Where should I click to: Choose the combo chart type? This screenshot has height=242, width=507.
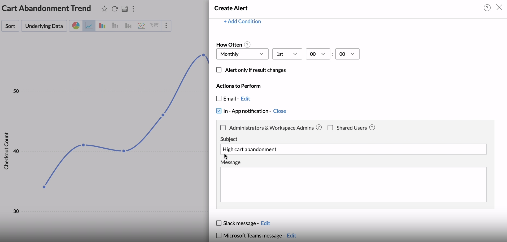[x=128, y=26]
